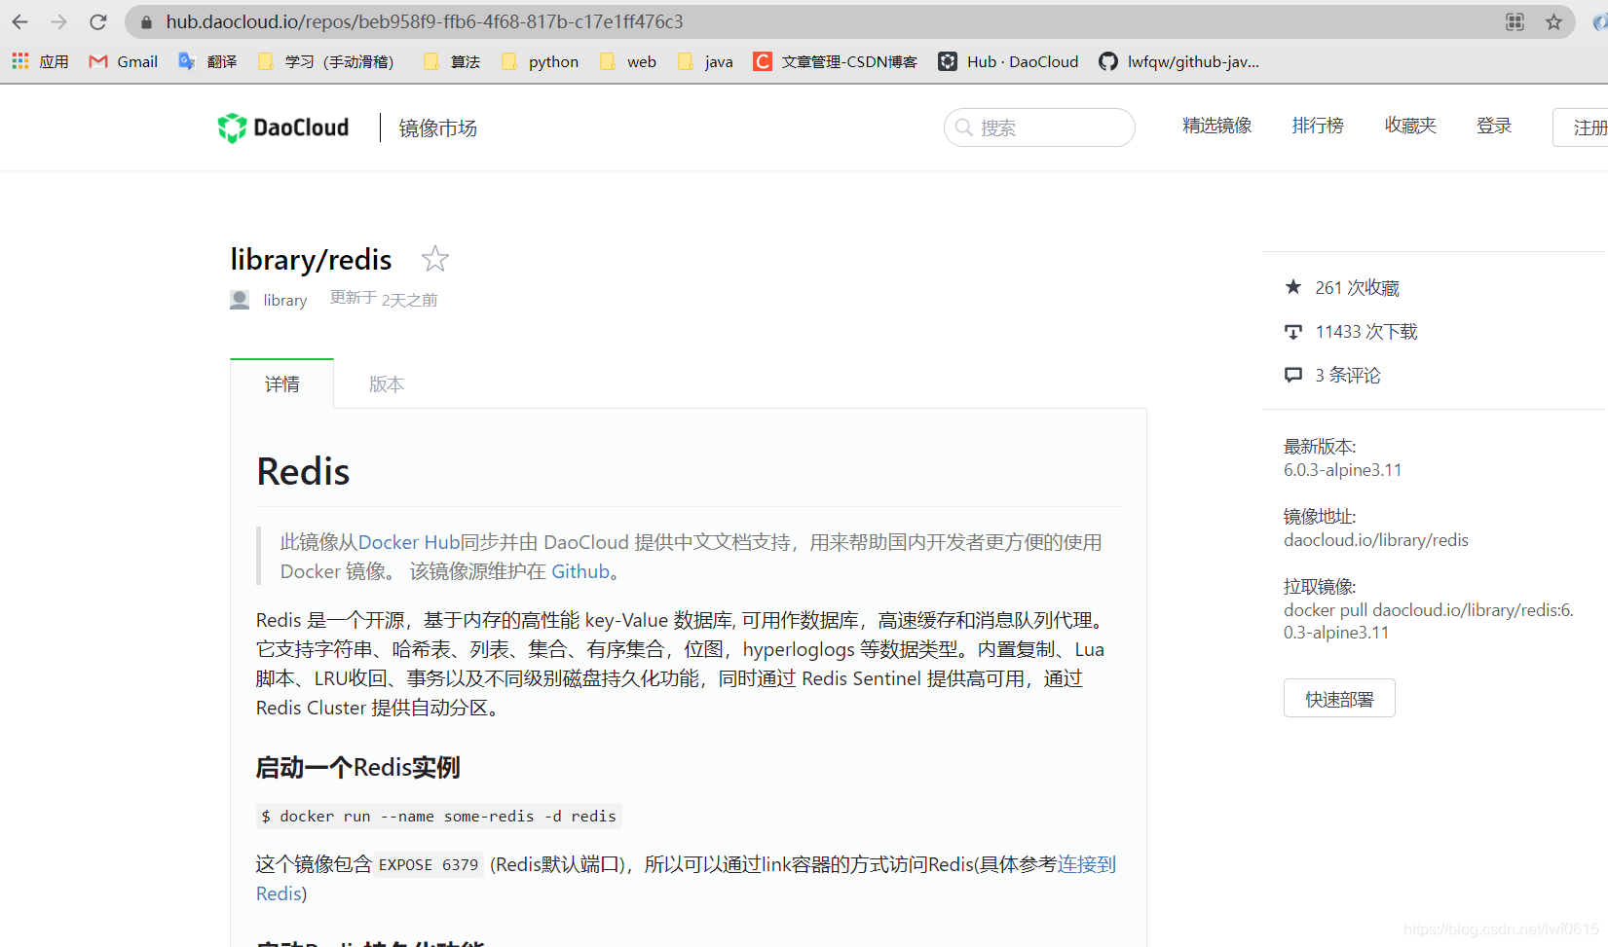
Task: Click the 更新于 2天之前 timestamp
Action: coord(384,299)
